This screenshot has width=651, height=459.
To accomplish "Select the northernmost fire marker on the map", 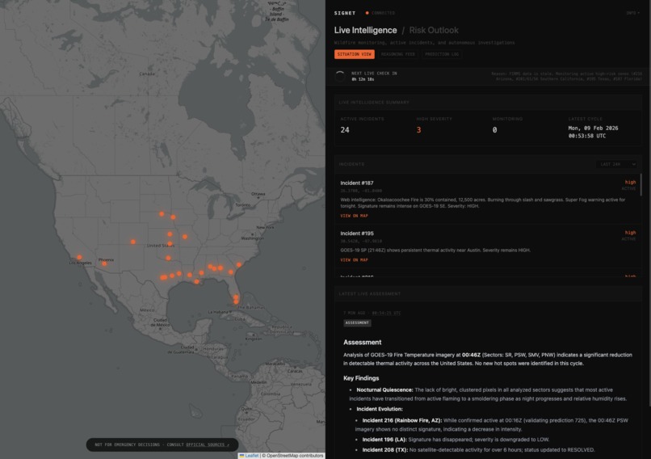I will point(162,214).
